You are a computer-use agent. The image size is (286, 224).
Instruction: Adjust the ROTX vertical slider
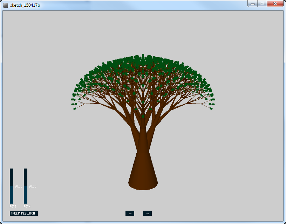[26, 186]
